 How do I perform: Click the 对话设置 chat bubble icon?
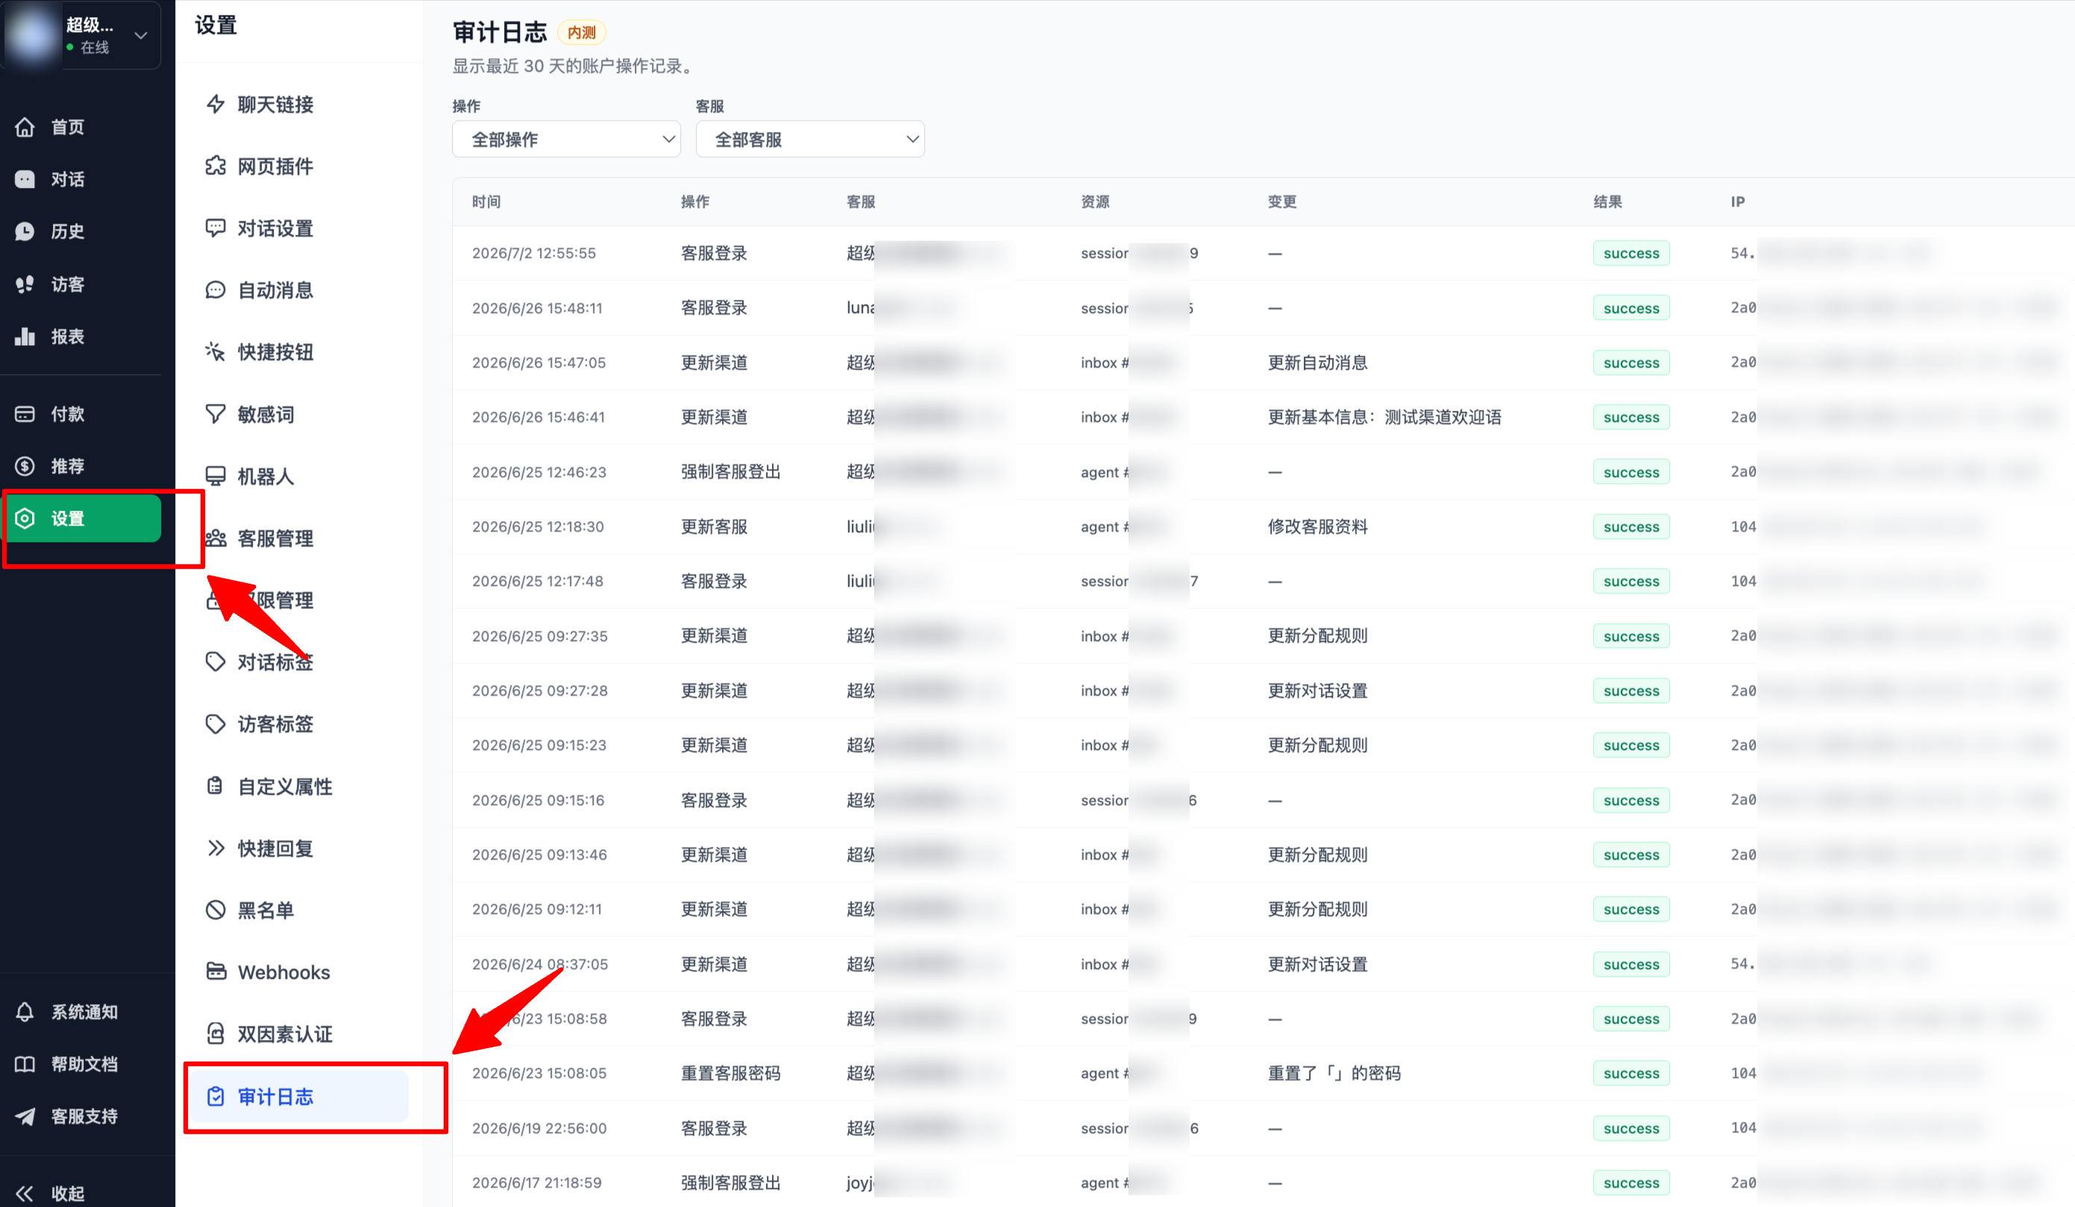[216, 228]
